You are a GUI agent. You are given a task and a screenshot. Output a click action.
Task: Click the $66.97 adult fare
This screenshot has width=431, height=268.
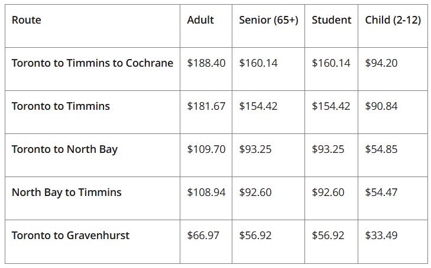pyautogui.click(x=203, y=236)
